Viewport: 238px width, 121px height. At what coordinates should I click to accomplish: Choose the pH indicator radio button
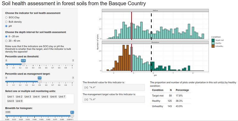pos(6,26)
